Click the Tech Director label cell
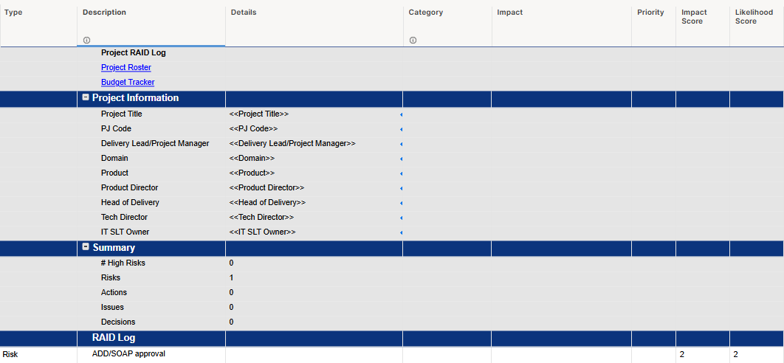This screenshot has width=784, height=363. (x=151, y=217)
